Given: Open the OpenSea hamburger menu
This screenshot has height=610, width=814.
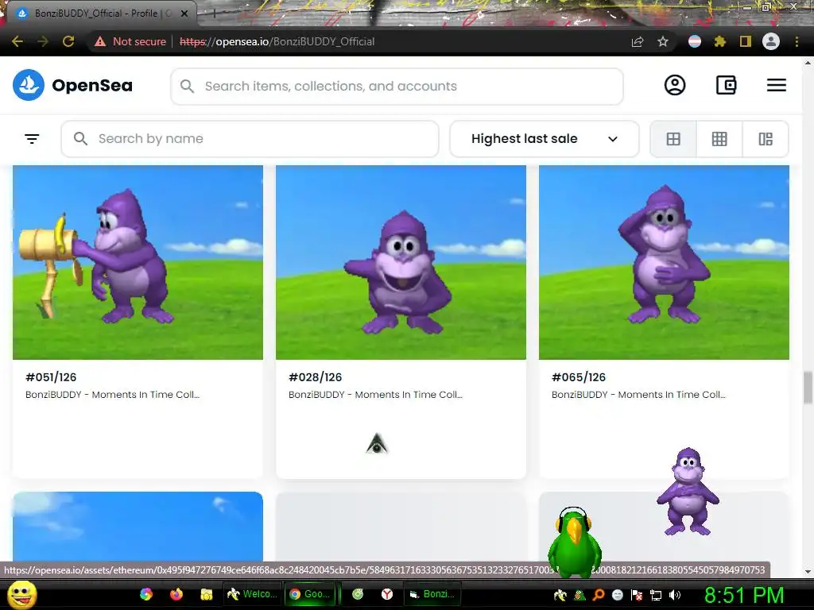Looking at the screenshot, I should (x=777, y=85).
